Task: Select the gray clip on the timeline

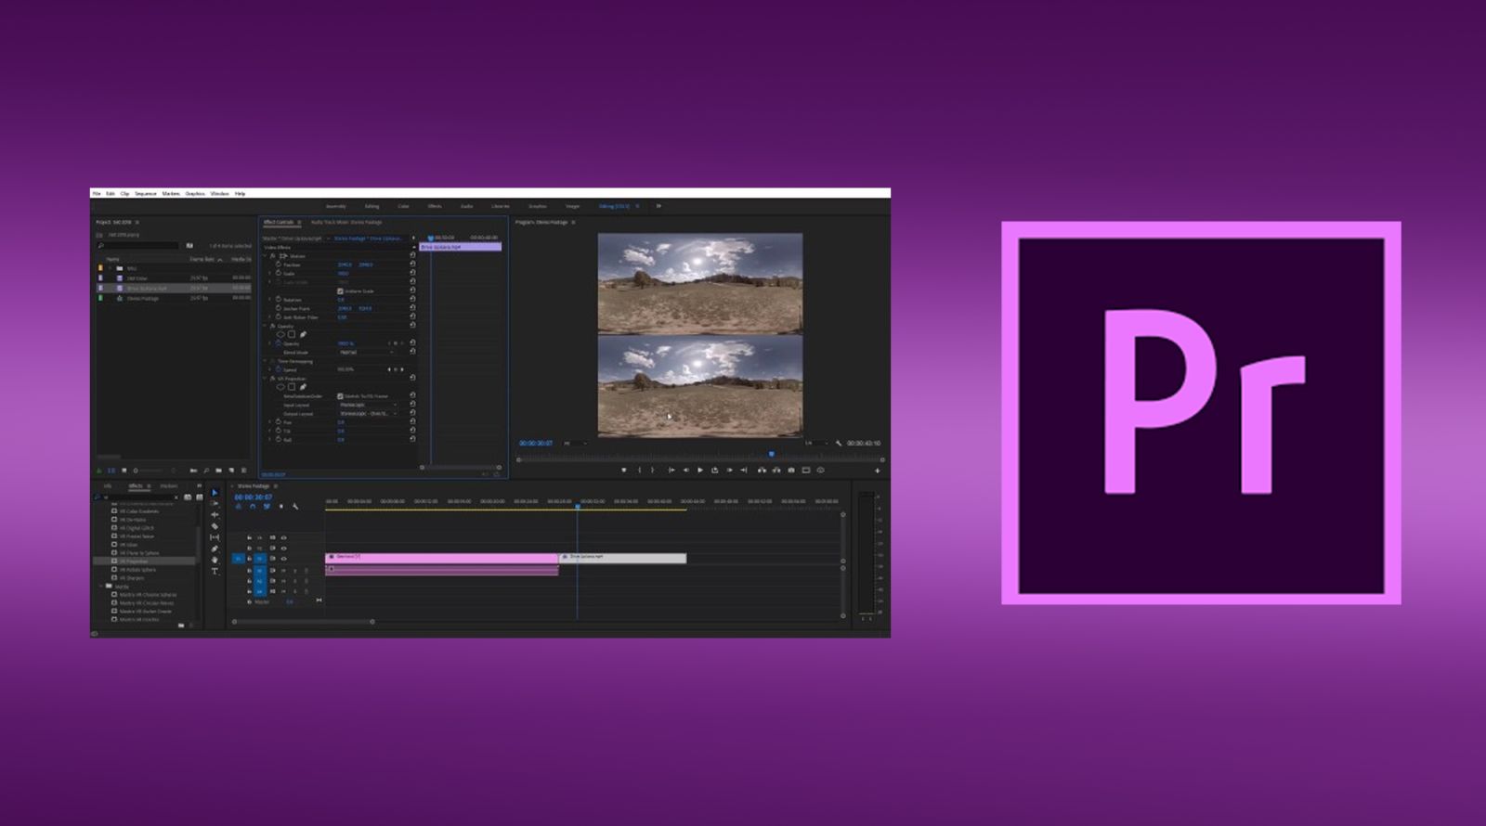Action: point(622,558)
